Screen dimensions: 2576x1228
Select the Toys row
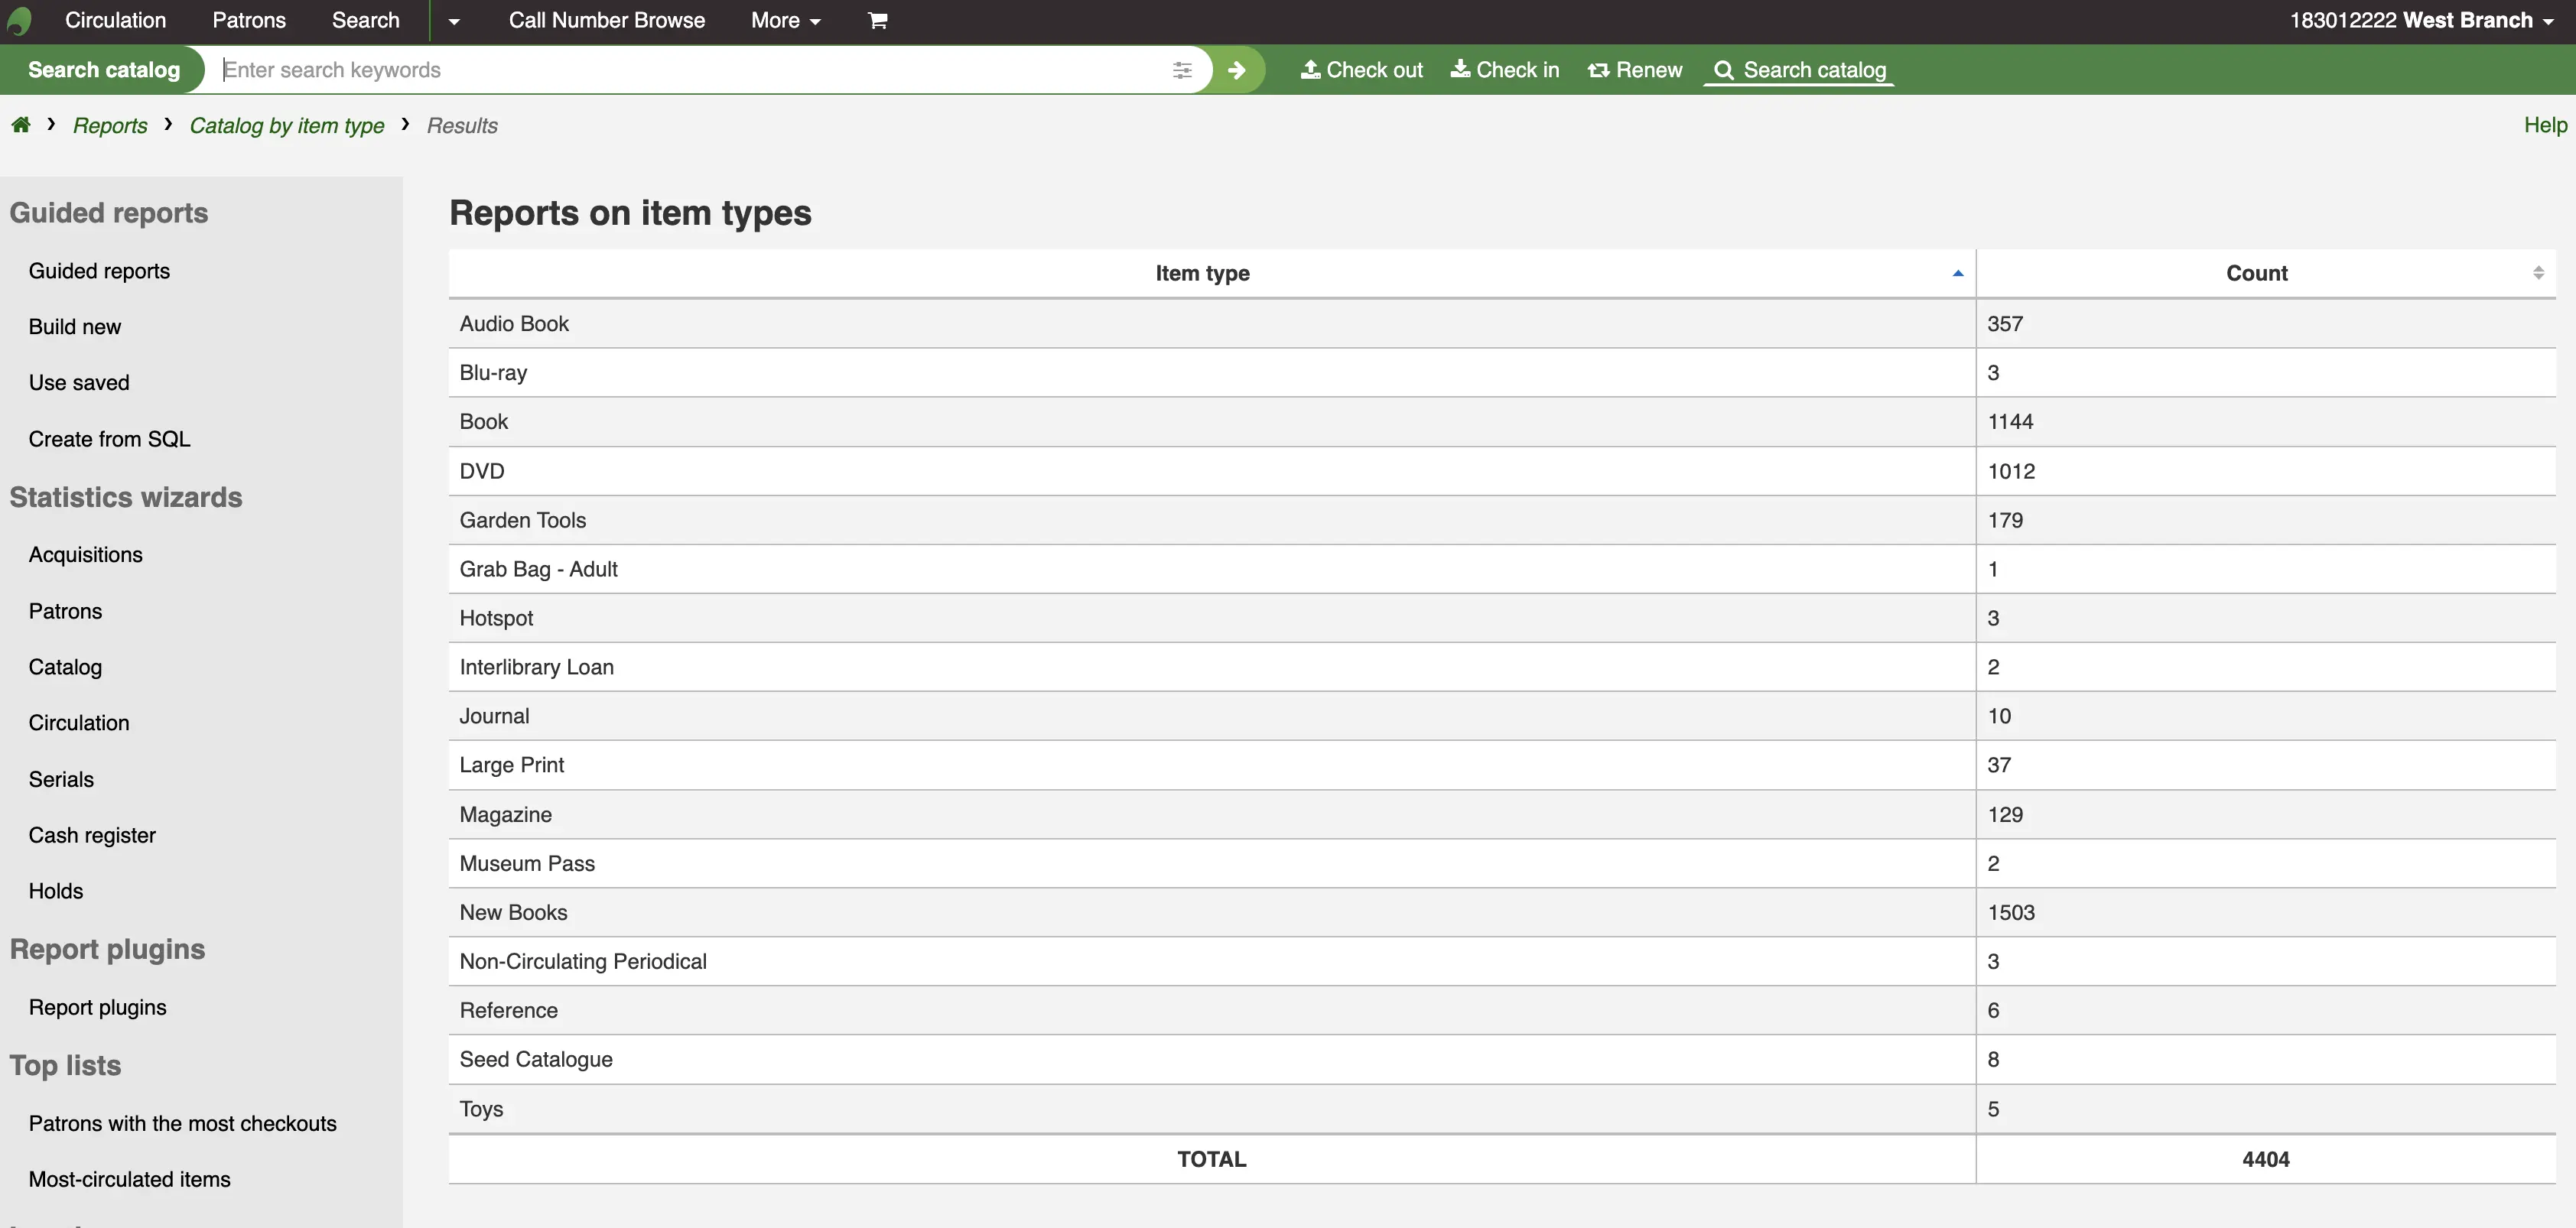point(1502,1109)
